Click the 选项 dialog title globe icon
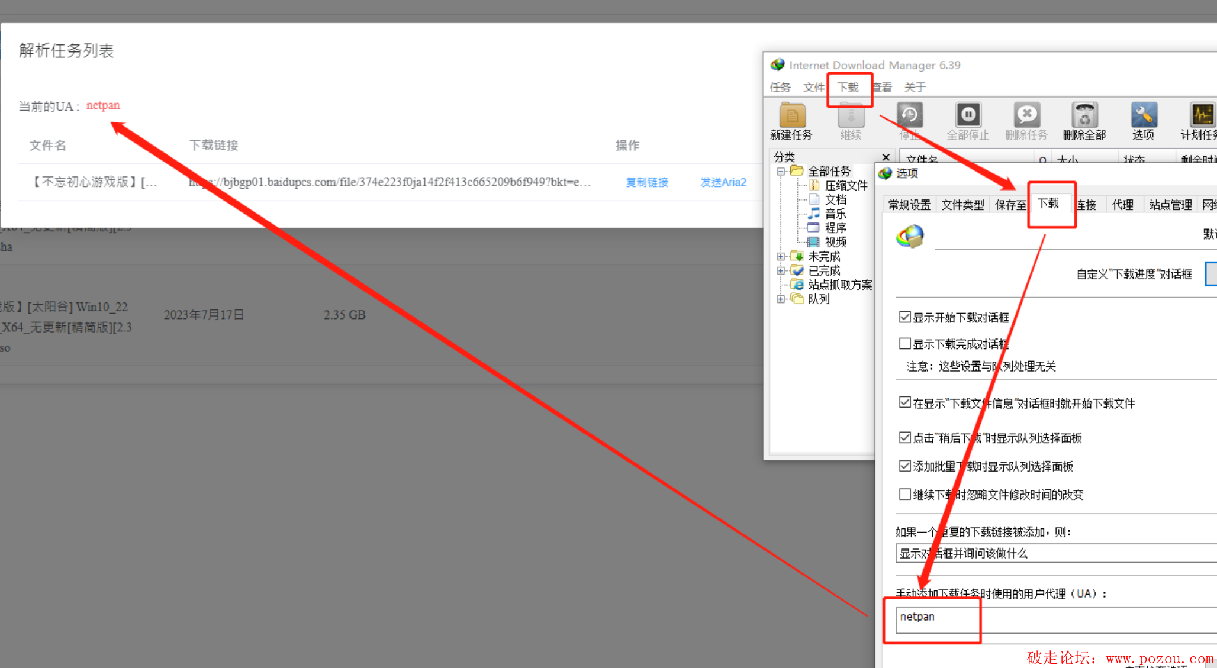Image resolution: width=1217 pixels, height=668 pixels. (885, 173)
